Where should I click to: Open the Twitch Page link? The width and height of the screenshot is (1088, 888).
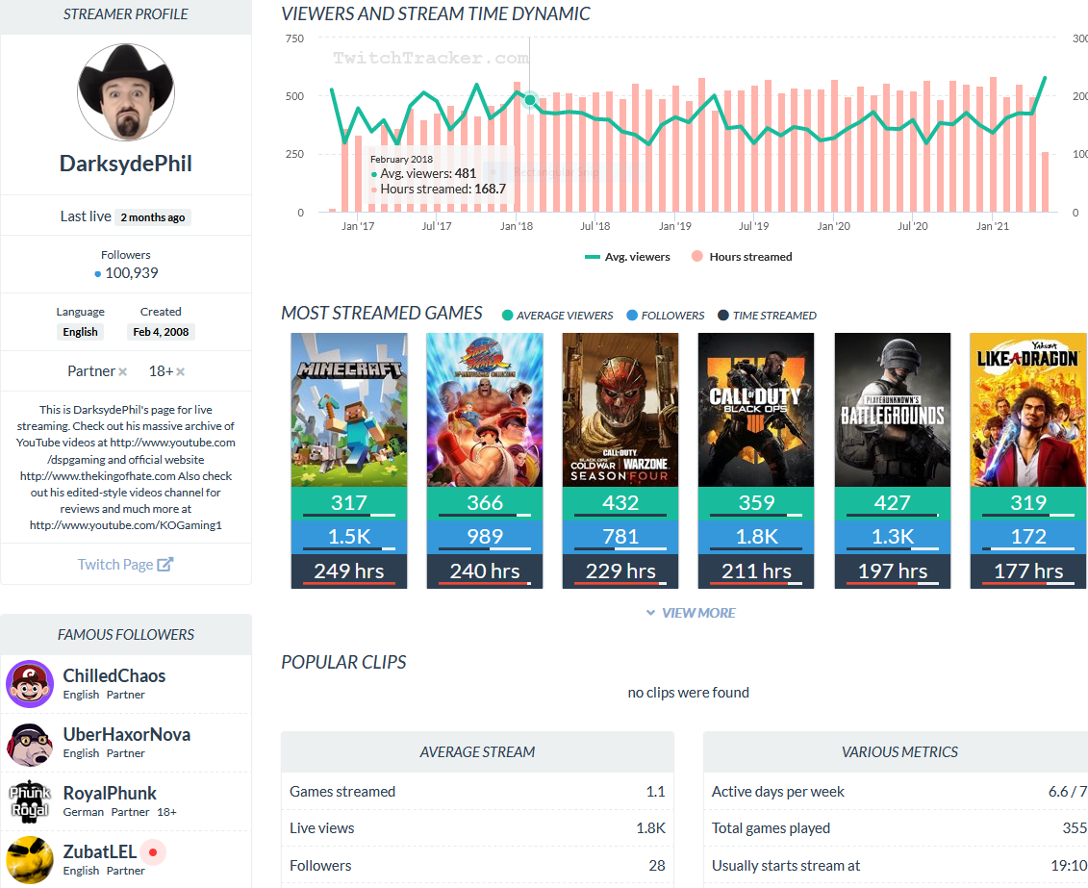coord(125,565)
